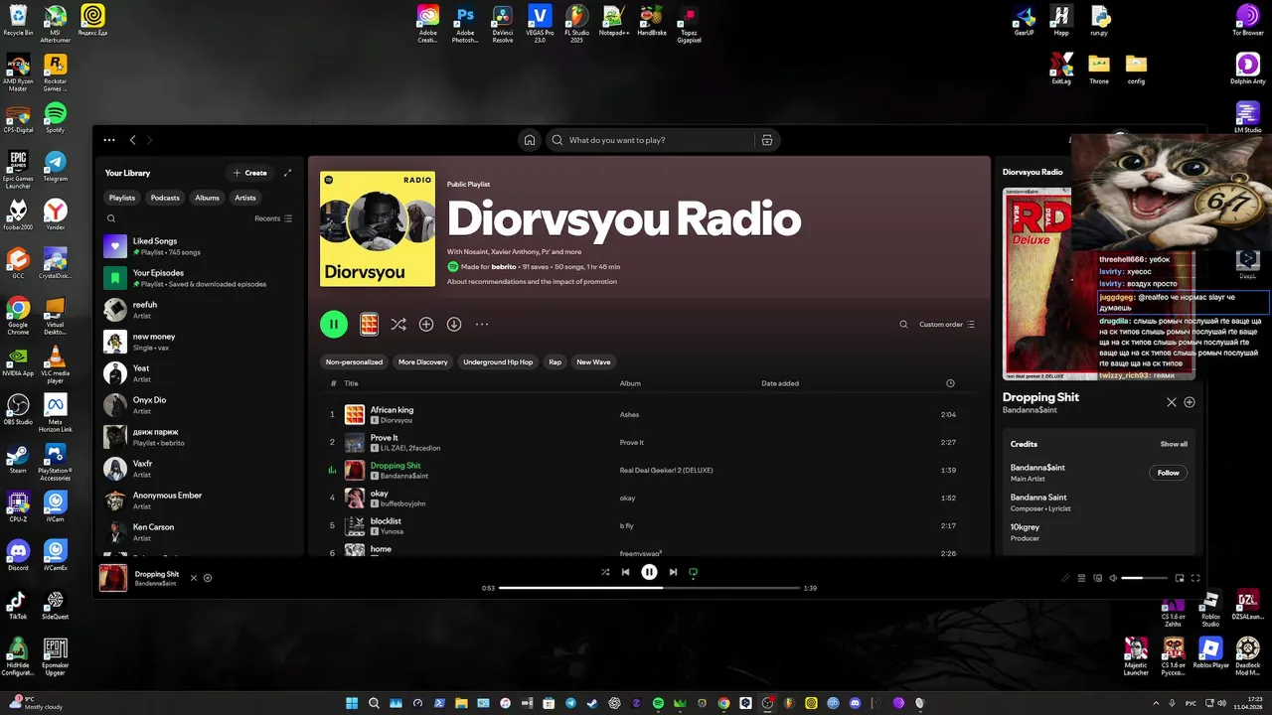The image size is (1272, 715).
Task: Close the now playing side panel
Action: coord(1172,402)
